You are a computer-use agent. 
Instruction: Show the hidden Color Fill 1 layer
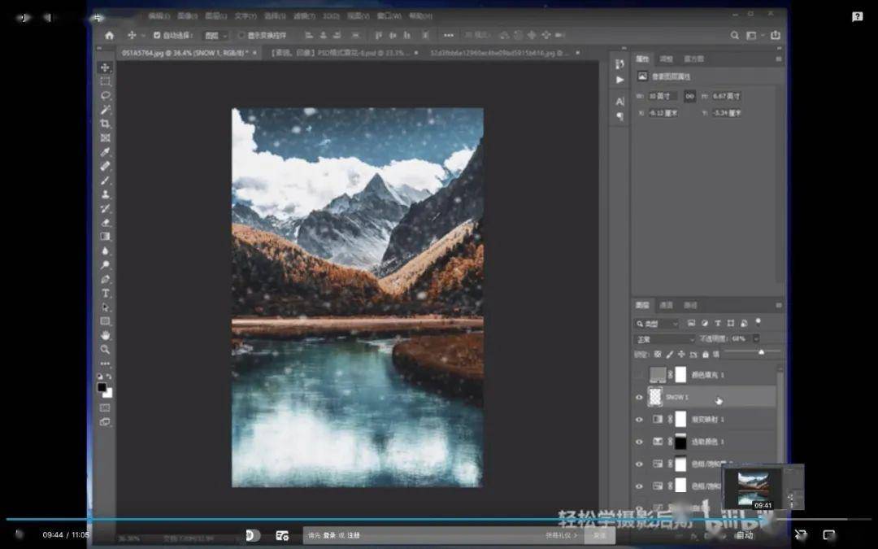(x=639, y=375)
